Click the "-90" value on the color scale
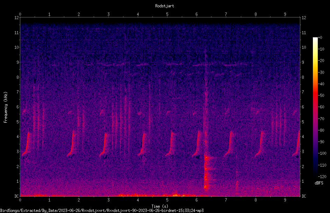Screen dimensions: 330x213 pyautogui.click(x=321, y=142)
